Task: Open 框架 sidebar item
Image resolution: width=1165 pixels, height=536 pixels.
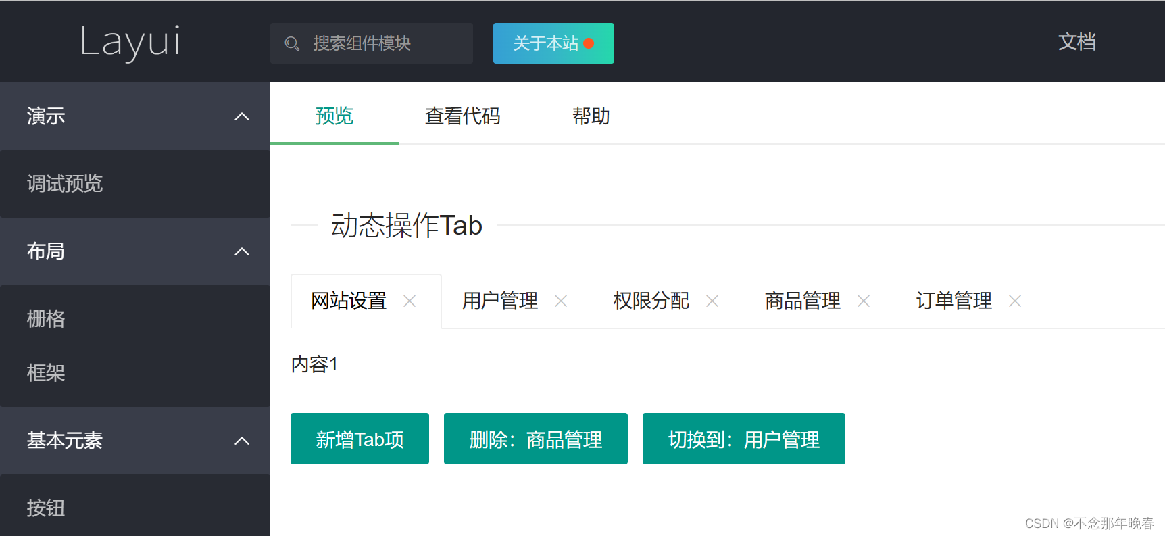Action: (135, 373)
